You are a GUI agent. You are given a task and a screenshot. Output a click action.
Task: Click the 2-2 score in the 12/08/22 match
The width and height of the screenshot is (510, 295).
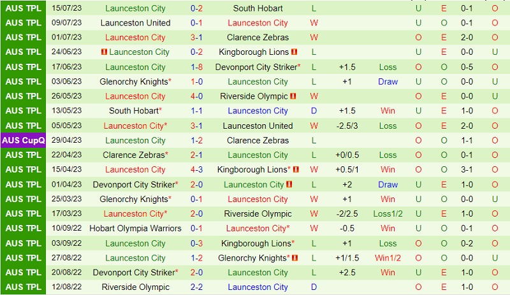pyautogui.click(x=197, y=287)
